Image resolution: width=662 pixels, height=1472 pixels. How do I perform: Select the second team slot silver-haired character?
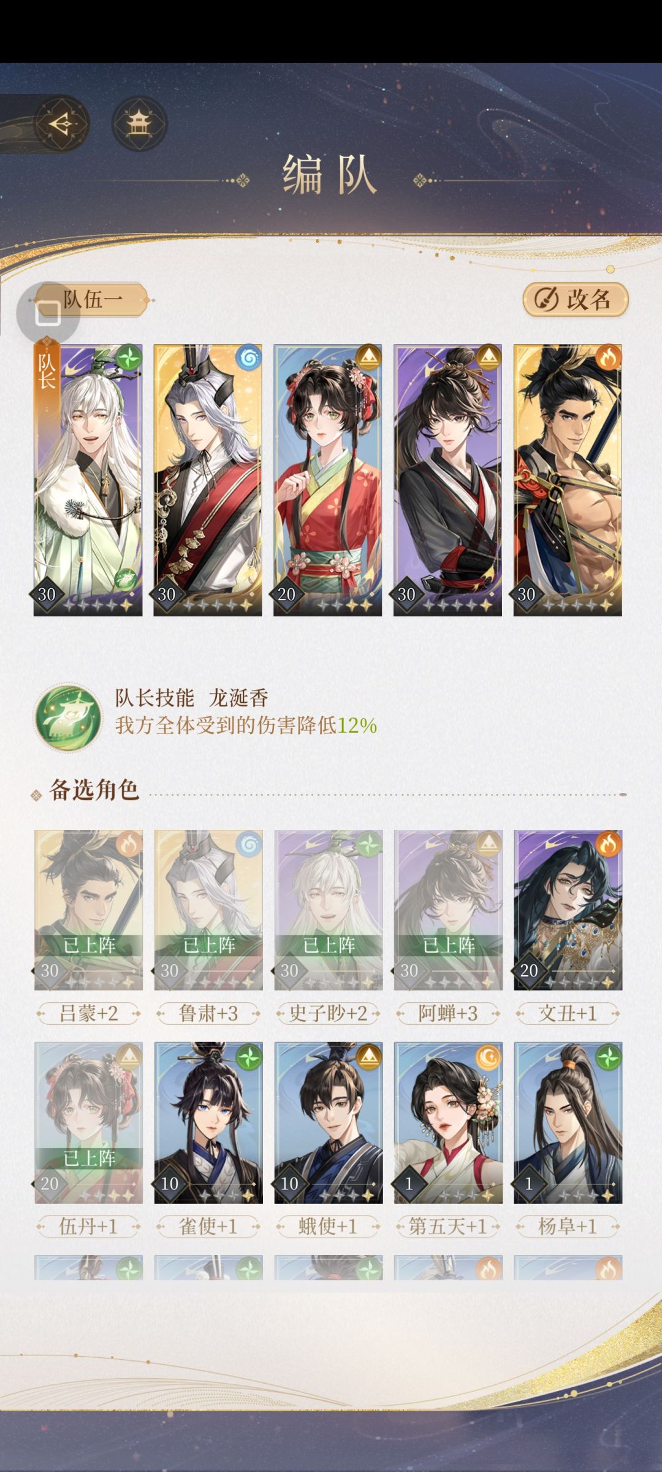pos(208,480)
